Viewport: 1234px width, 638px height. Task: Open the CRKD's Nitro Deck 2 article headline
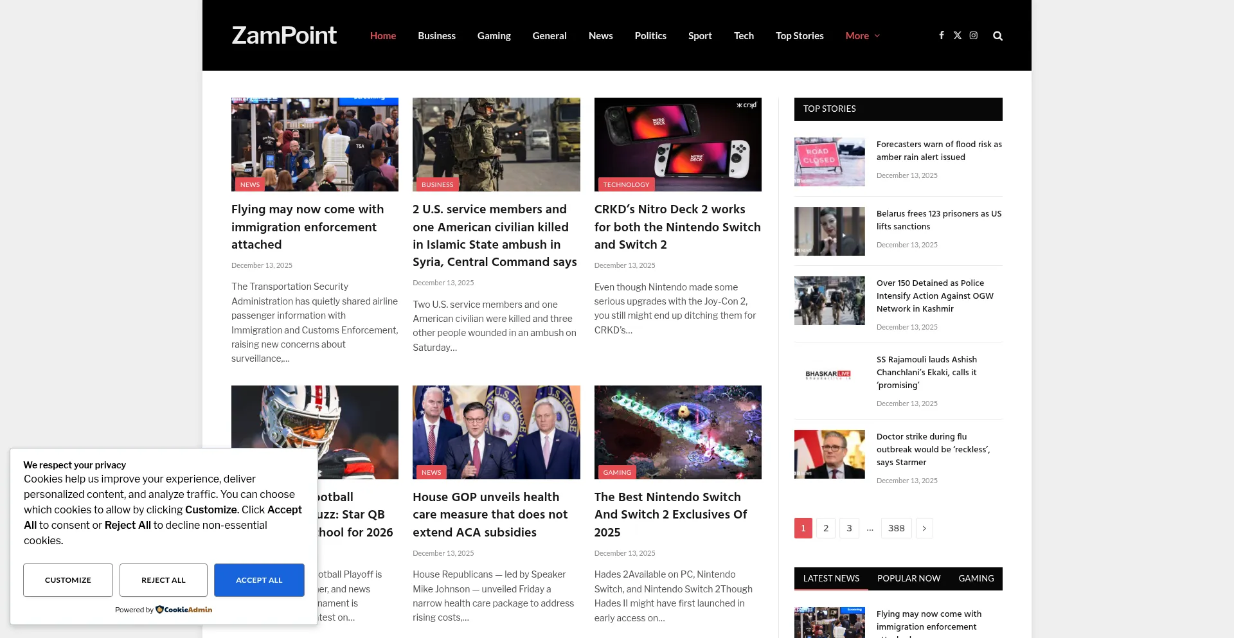pyautogui.click(x=677, y=227)
